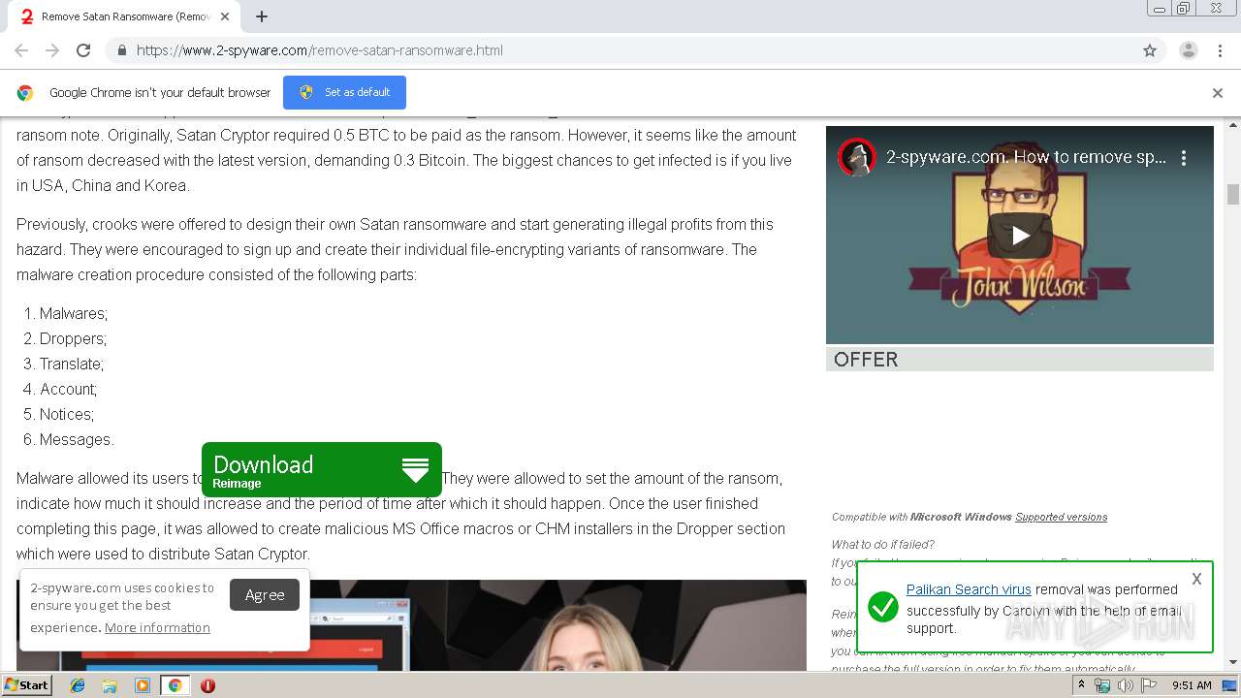This screenshot has height=698, width=1241.
Task: Open video options three-dot menu
Action: (x=1184, y=157)
